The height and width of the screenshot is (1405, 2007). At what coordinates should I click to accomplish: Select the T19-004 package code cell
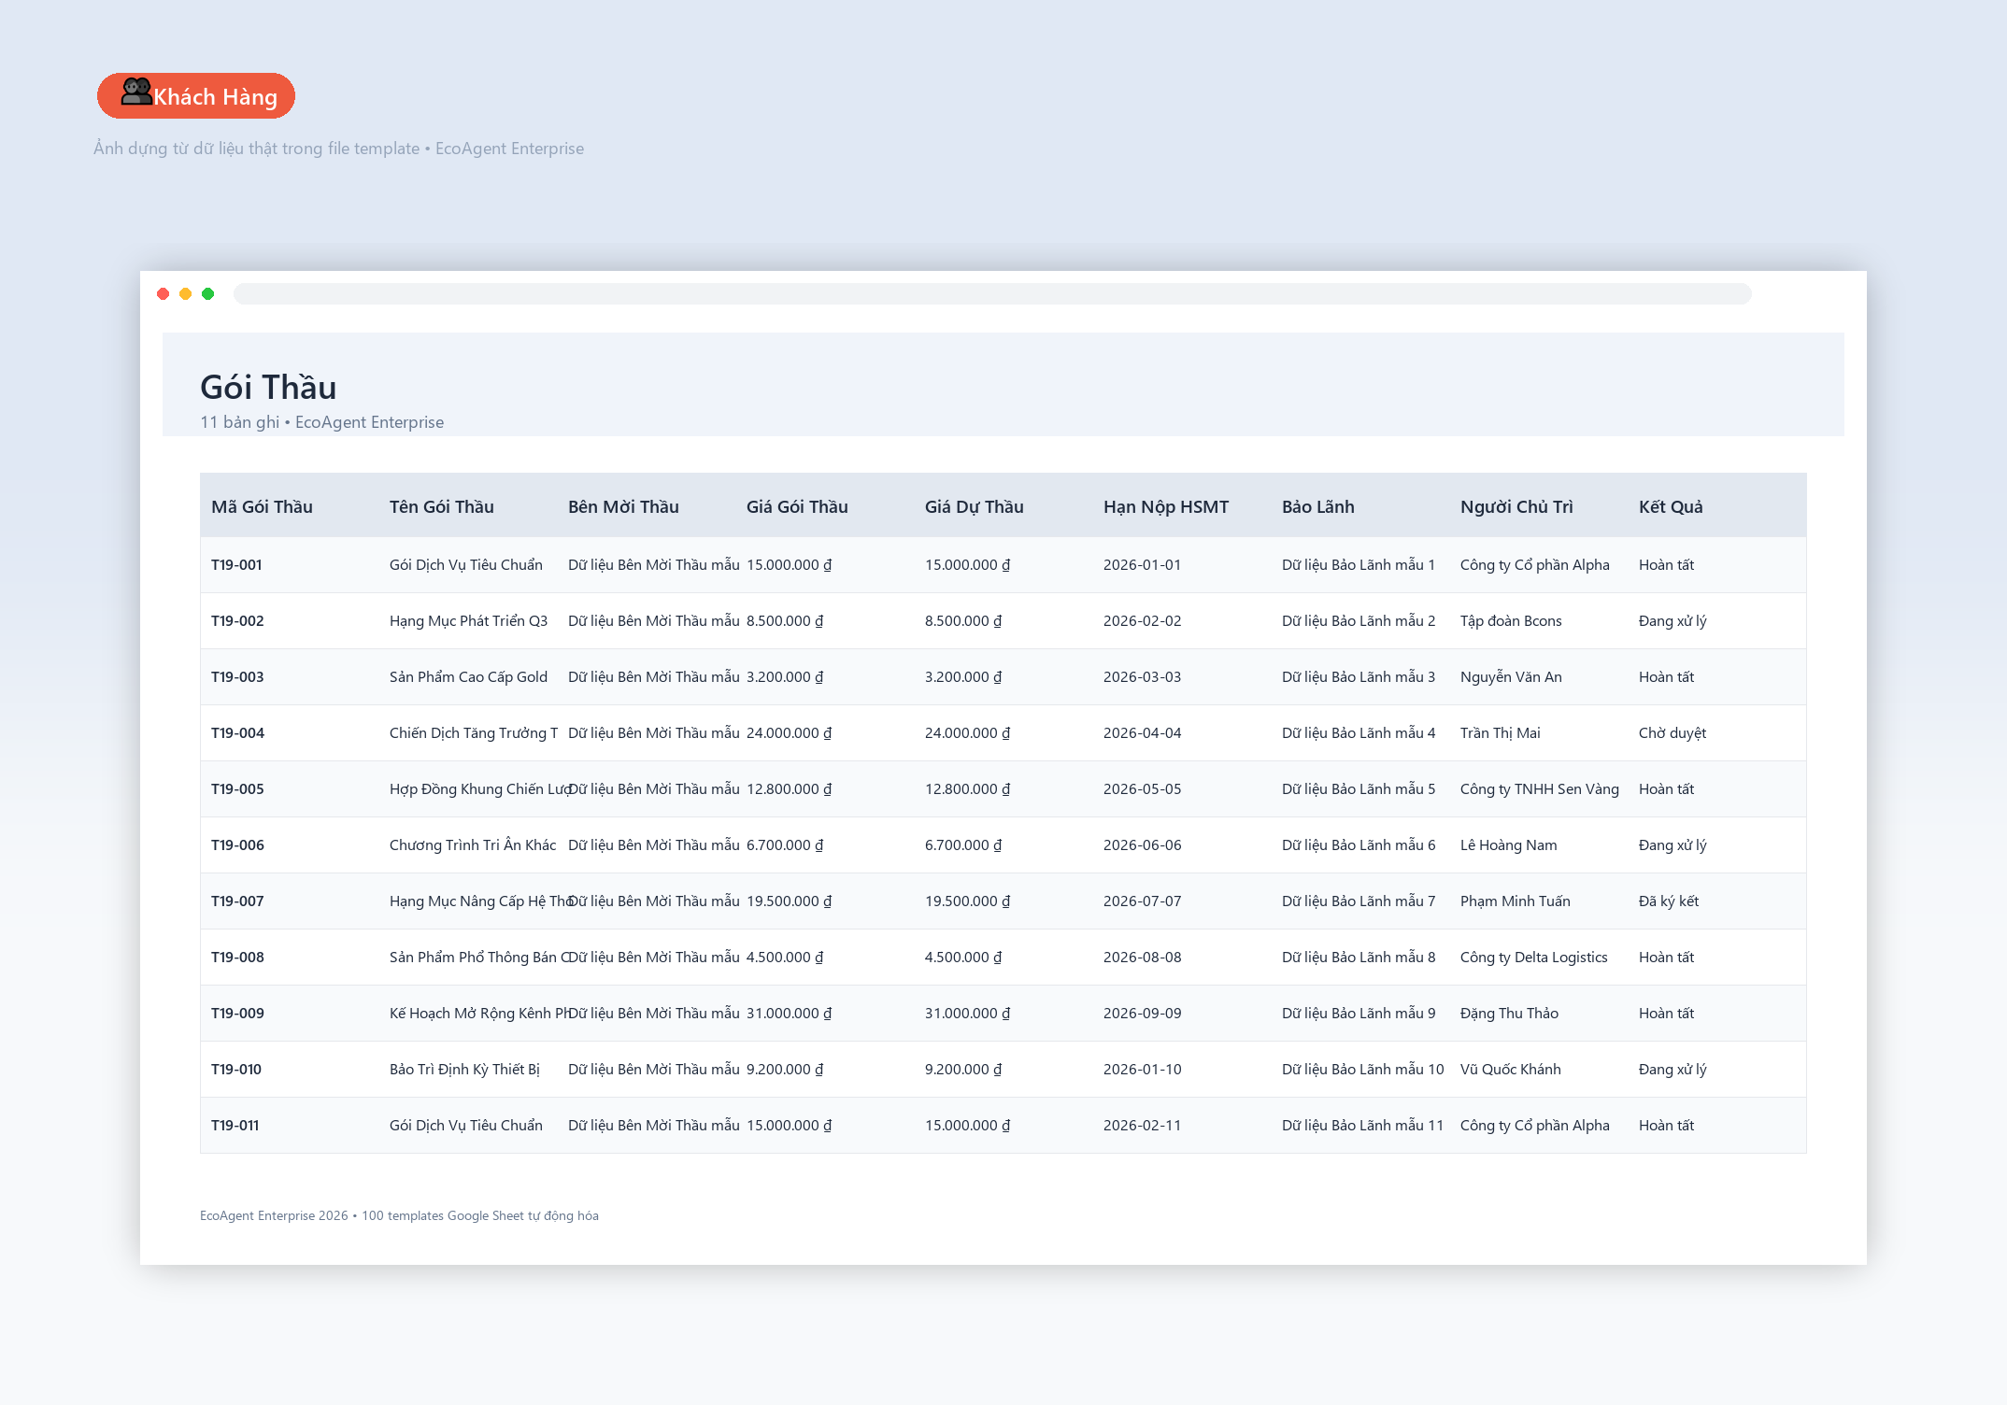point(237,733)
